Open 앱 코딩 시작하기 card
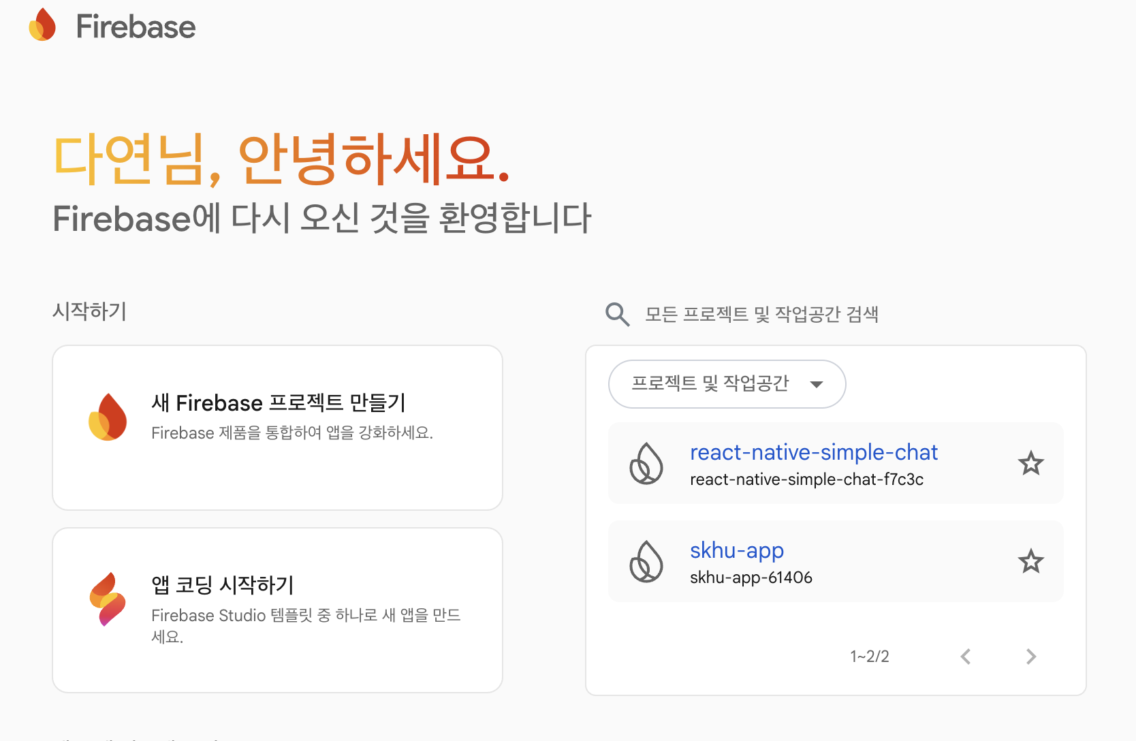This screenshot has width=1136, height=741. [277, 610]
